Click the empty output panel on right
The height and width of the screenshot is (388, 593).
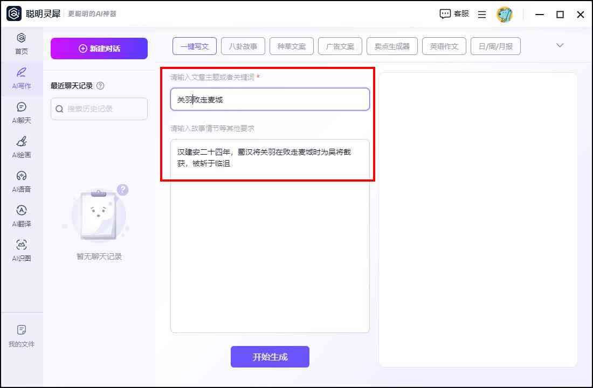(x=478, y=219)
